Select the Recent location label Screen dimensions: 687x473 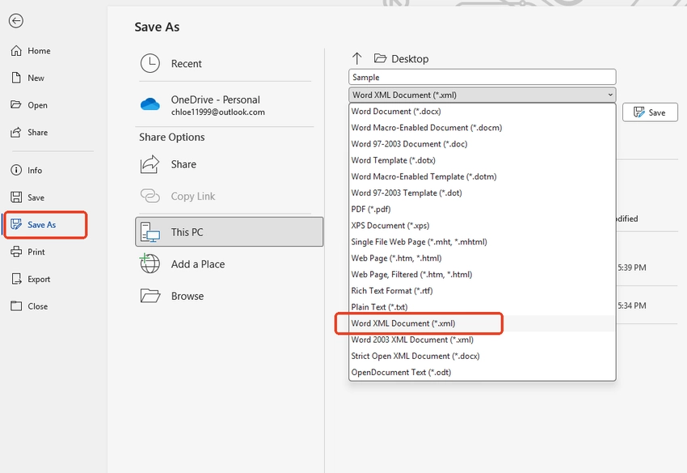coord(186,64)
